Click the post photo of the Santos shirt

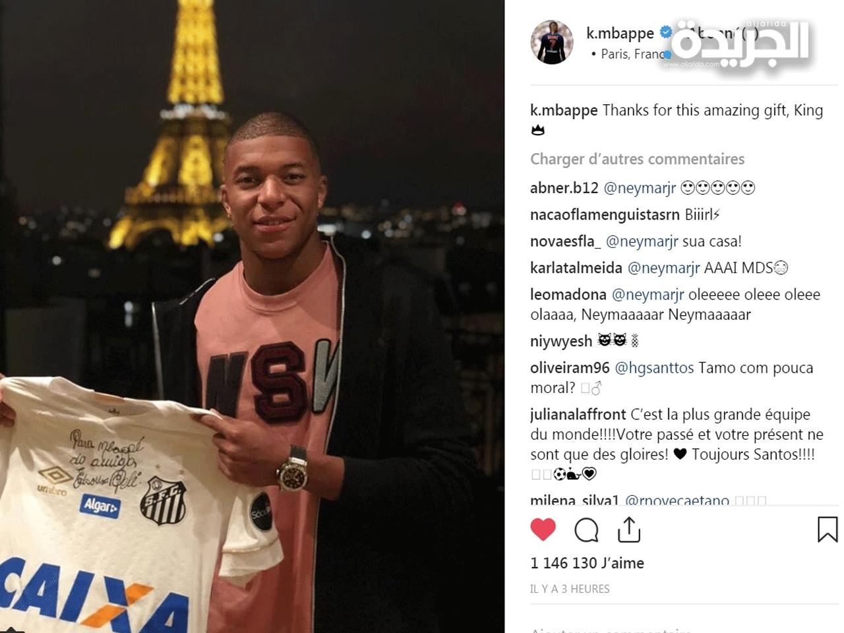tap(252, 316)
